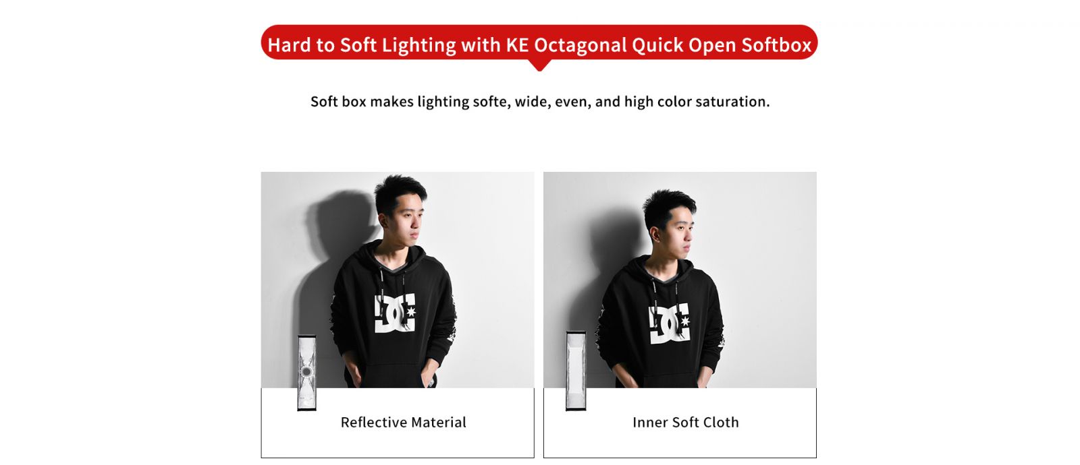1080x465 pixels.
Task: Click the white caption box under the right photo
Action: [x=680, y=423]
